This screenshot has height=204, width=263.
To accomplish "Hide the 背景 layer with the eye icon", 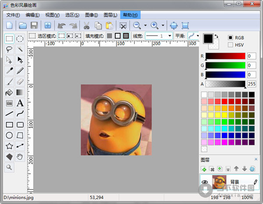I will pyautogui.click(x=205, y=182).
